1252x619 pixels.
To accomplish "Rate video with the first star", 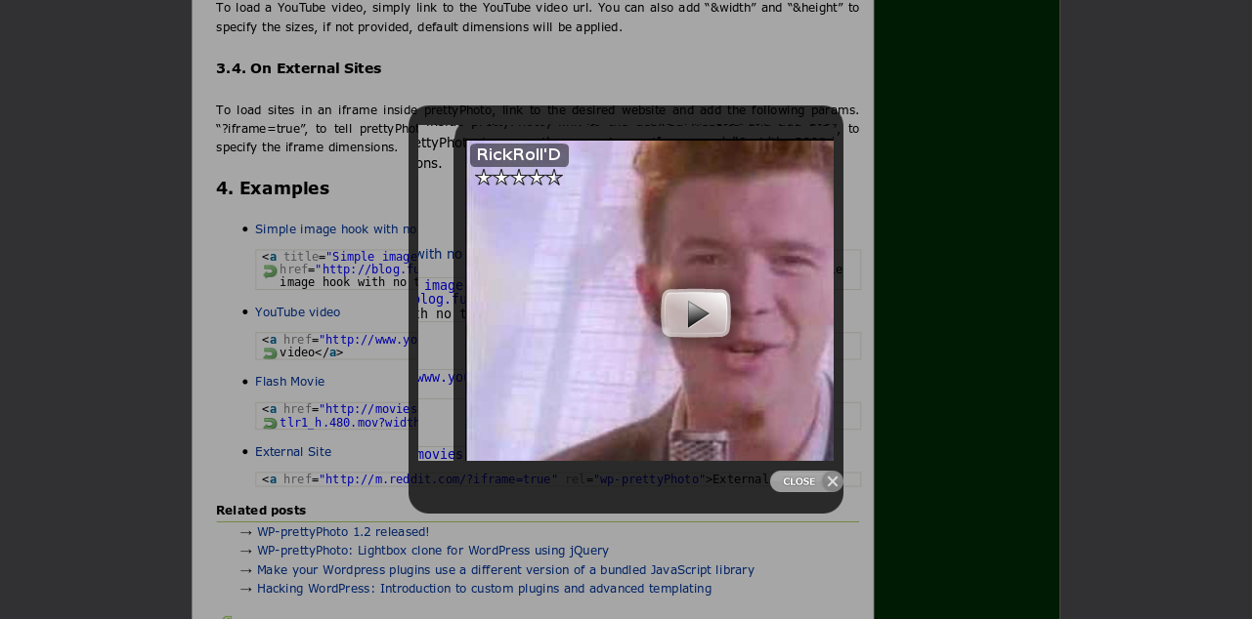I will 484,178.
